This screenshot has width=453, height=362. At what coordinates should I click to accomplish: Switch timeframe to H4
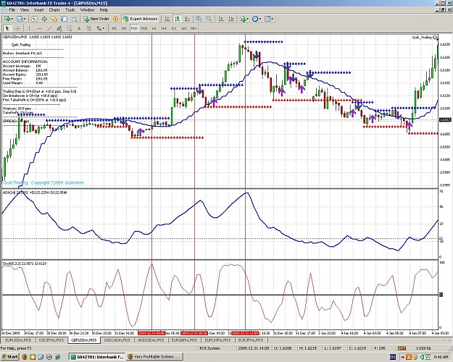[164, 28]
